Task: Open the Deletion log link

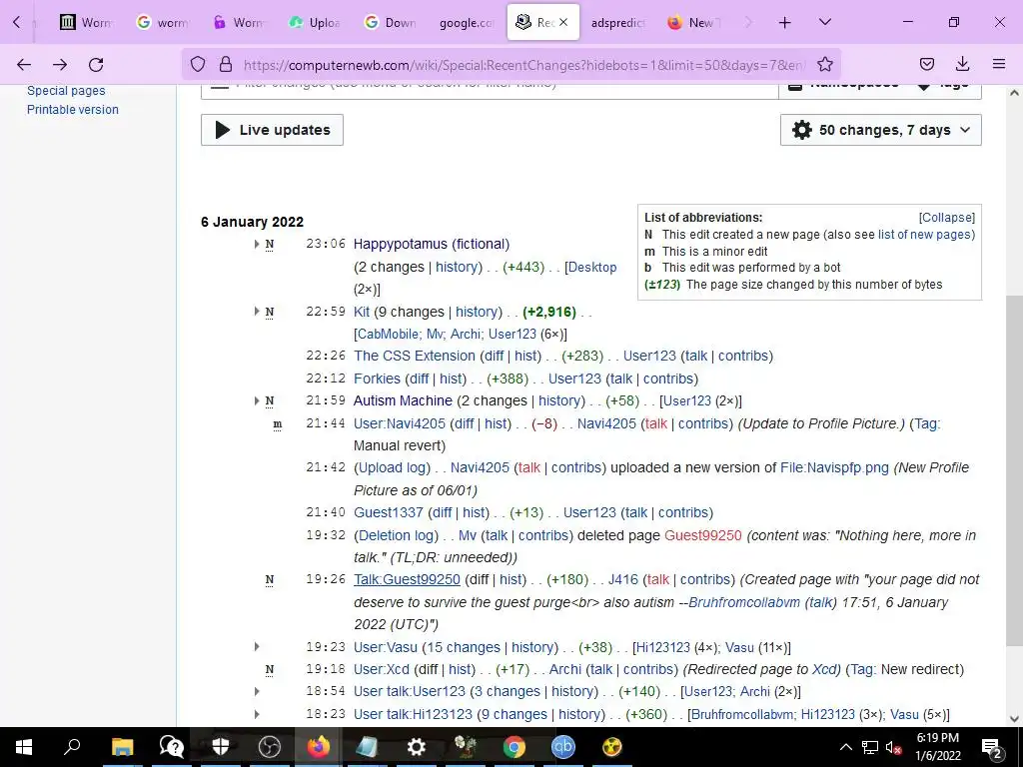Action: pyautogui.click(x=396, y=535)
